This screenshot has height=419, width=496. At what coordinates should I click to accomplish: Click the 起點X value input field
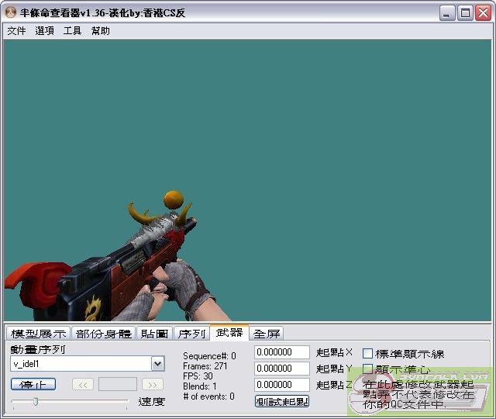(282, 352)
